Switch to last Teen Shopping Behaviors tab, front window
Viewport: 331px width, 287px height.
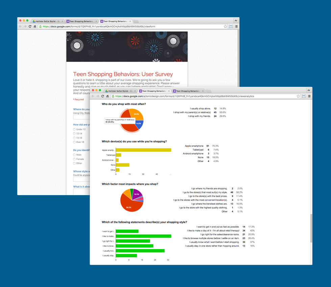(x=188, y=91)
